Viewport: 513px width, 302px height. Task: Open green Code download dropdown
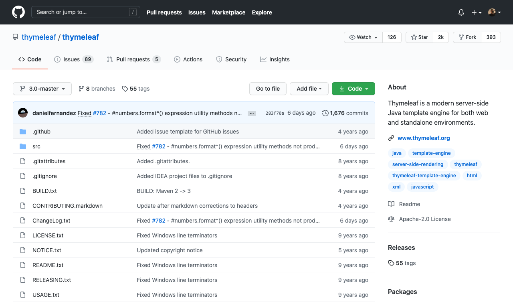(x=353, y=89)
